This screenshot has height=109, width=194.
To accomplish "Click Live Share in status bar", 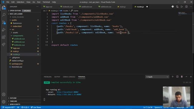I will pos(36,107).
